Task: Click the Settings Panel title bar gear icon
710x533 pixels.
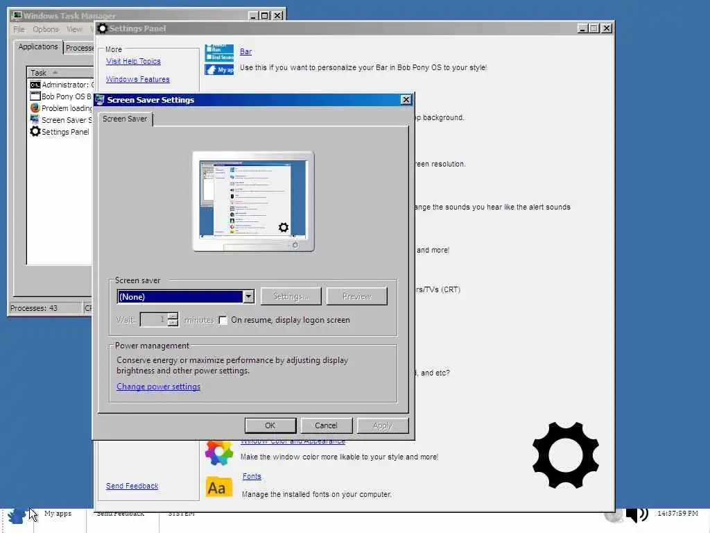Action: point(103,28)
